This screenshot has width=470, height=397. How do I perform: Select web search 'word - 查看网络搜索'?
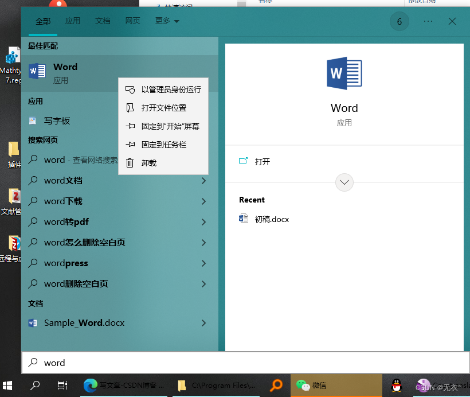[x=70, y=160]
